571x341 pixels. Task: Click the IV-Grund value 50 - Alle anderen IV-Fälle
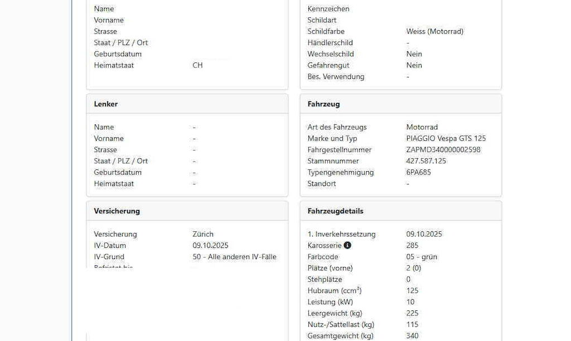[234, 257]
